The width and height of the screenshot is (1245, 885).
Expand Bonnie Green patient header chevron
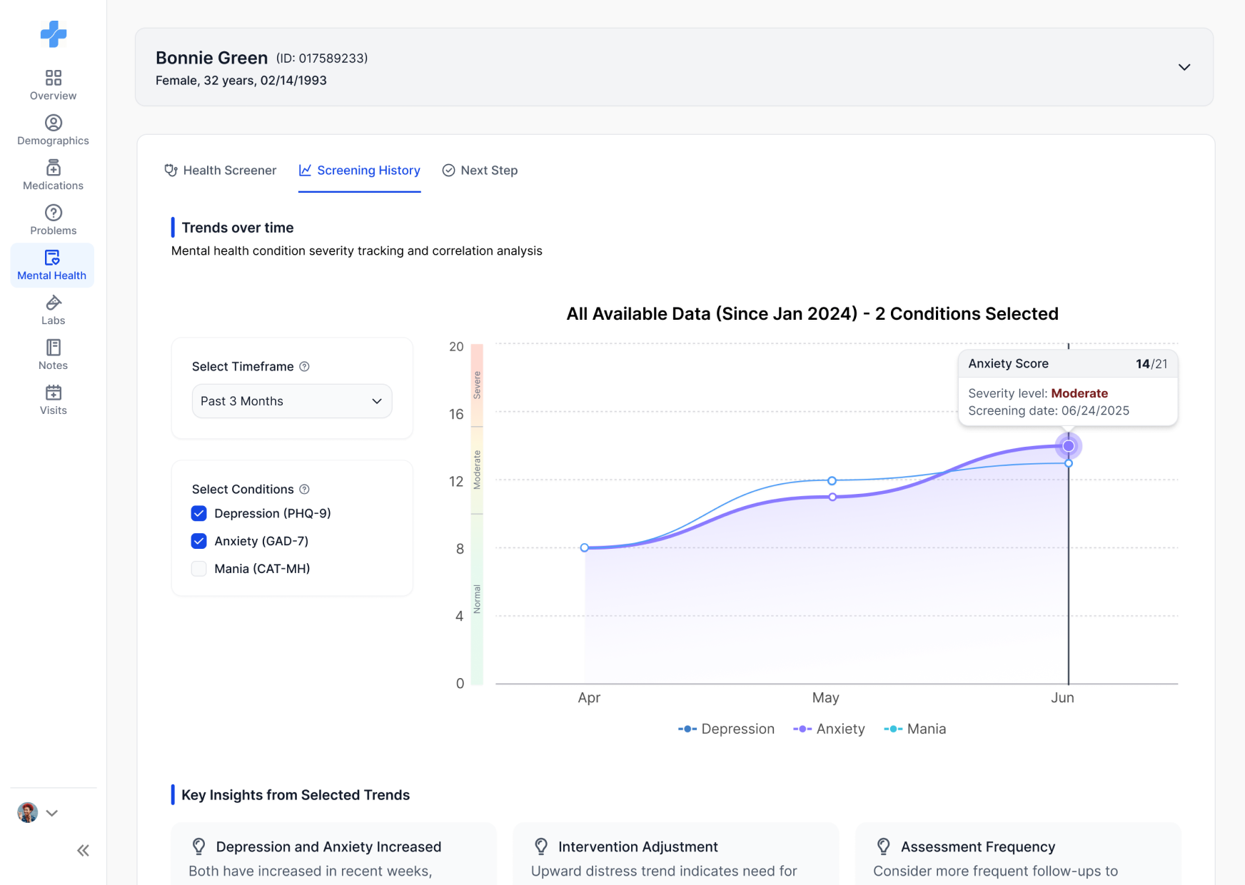[x=1184, y=67]
